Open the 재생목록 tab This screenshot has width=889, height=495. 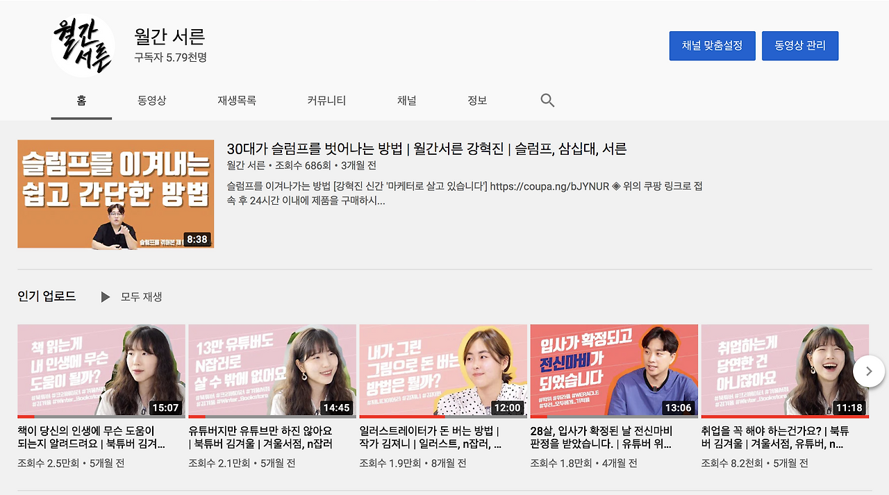coord(237,101)
